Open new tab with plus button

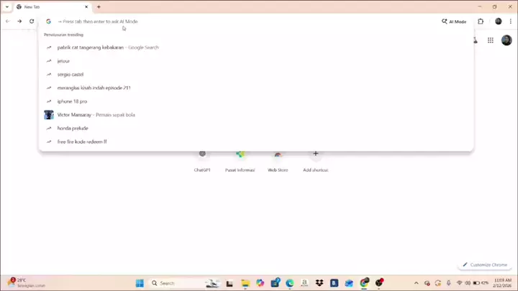pos(99,6)
